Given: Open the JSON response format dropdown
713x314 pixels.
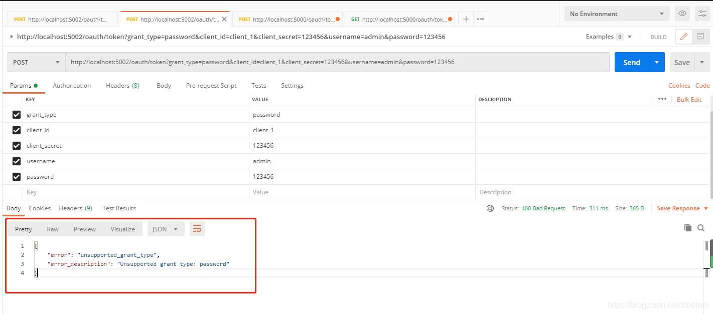Looking at the screenshot, I should pos(165,229).
